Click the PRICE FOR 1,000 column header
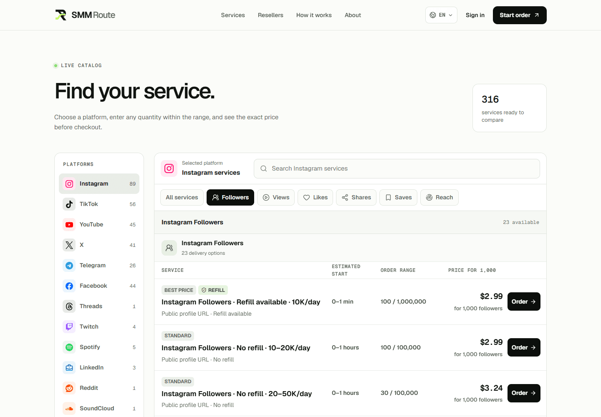601x417 pixels. point(472,270)
